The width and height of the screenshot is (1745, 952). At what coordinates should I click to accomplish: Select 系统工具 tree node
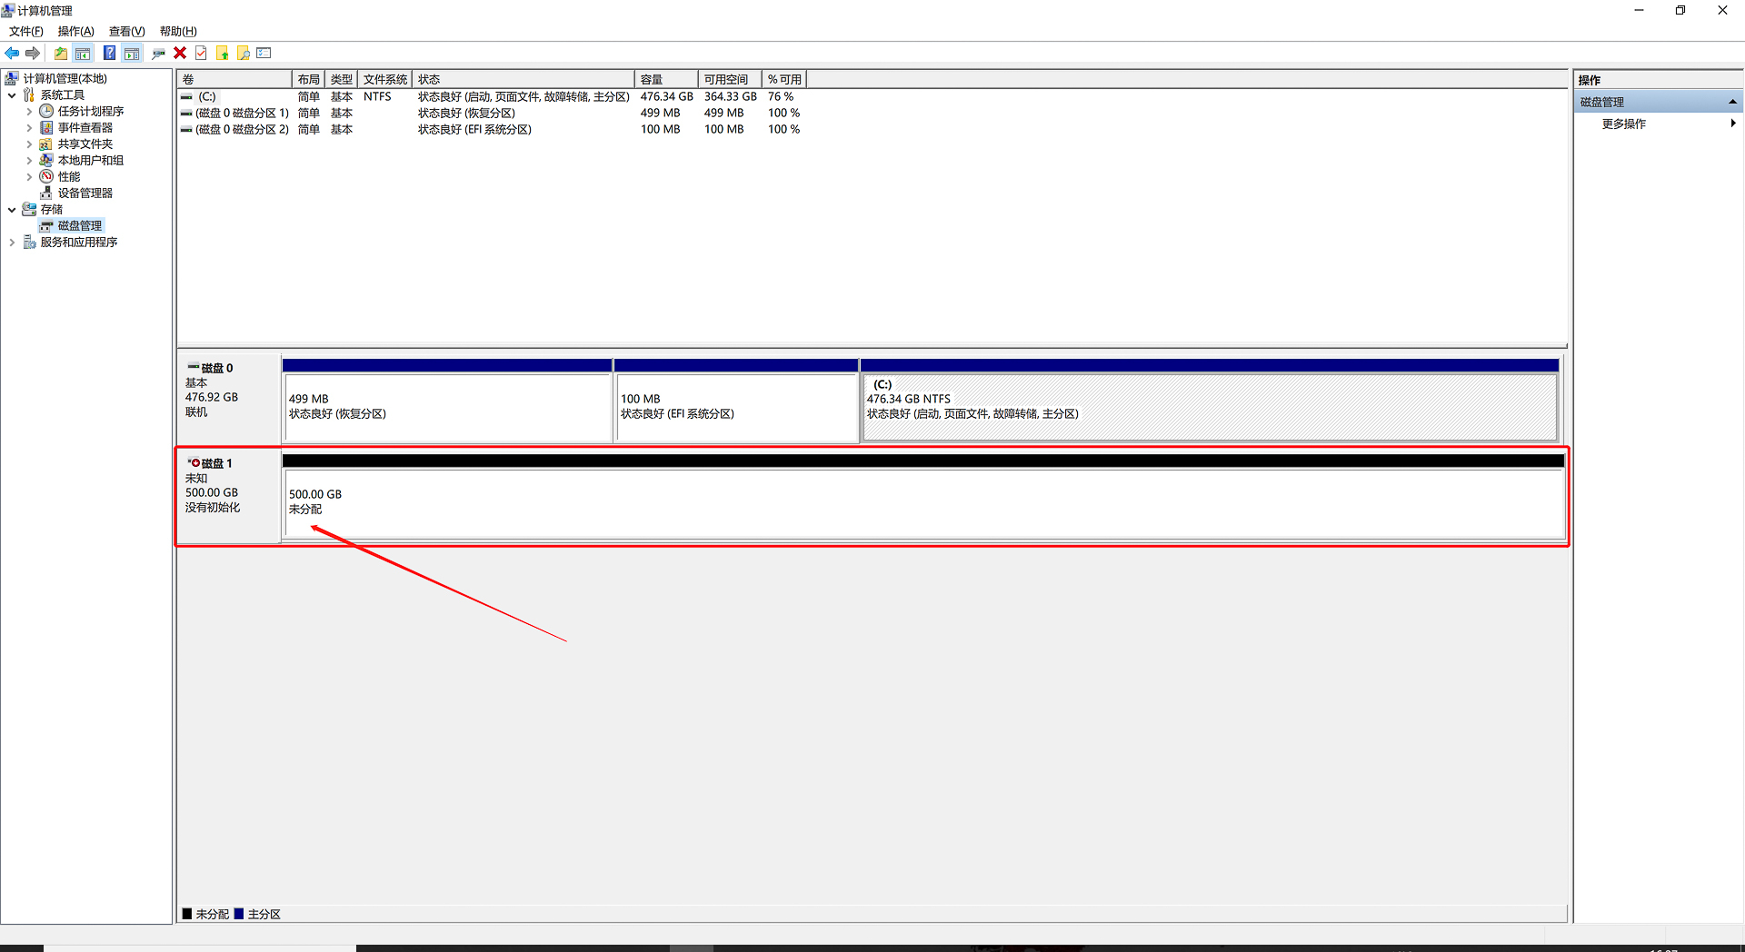coord(62,95)
